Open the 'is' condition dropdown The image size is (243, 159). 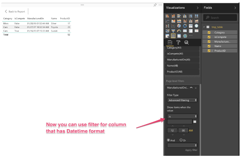click(182, 116)
